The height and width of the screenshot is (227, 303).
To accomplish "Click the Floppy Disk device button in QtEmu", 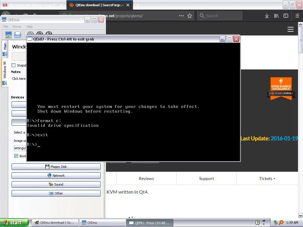I will 56,167.
